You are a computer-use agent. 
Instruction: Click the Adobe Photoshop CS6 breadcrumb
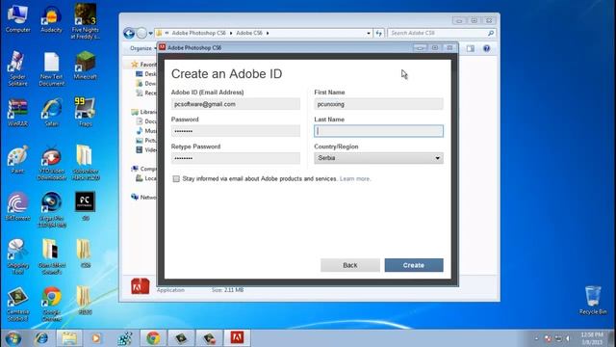click(x=199, y=33)
